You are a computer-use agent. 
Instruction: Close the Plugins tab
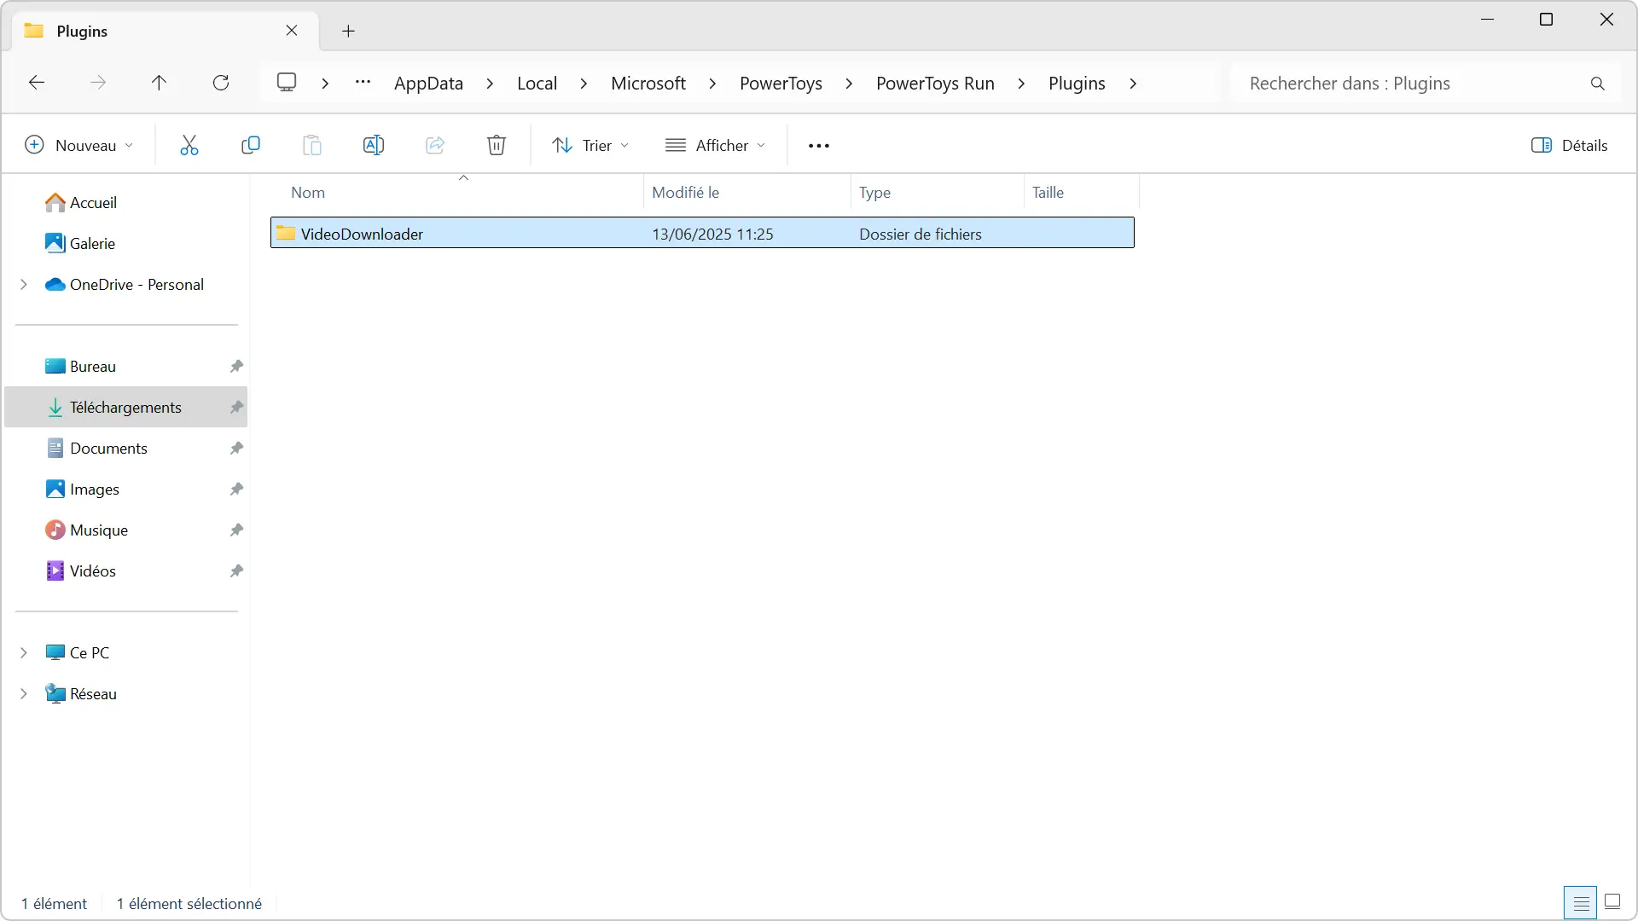pos(292,31)
